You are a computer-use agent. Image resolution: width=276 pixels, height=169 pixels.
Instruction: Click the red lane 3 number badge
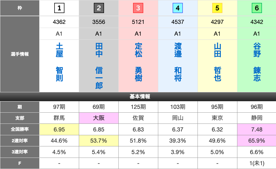[x=138, y=8]
